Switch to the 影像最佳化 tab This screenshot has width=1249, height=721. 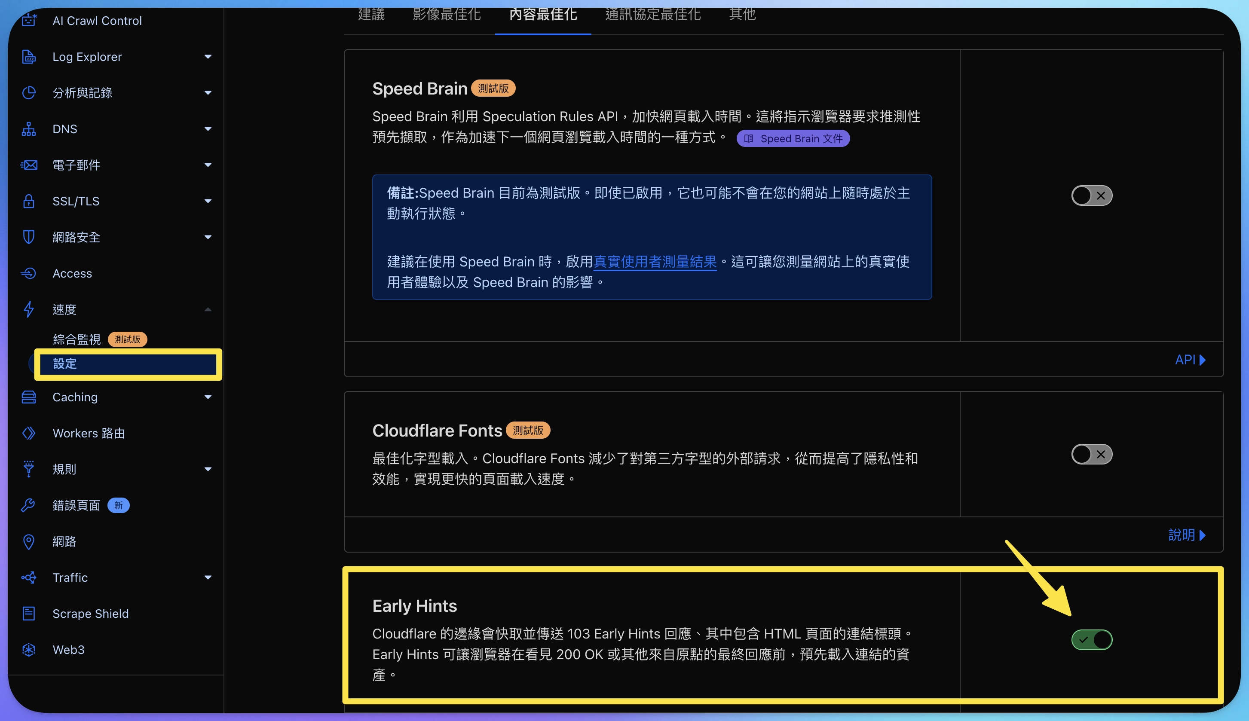[446, 15]
